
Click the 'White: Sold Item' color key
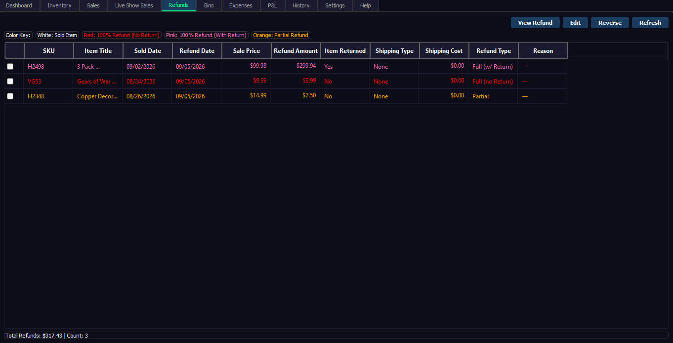57,35
